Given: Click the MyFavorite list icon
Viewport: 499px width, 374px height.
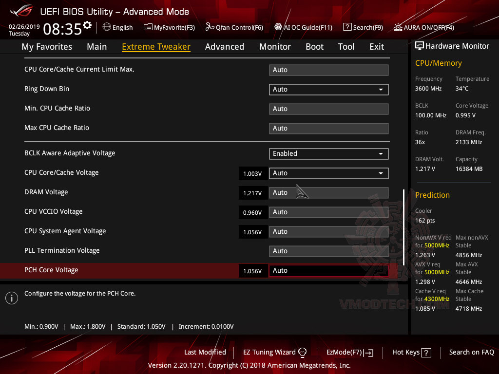Looking at the screenshot, I should pyautogui.click(x=148, y=27).
